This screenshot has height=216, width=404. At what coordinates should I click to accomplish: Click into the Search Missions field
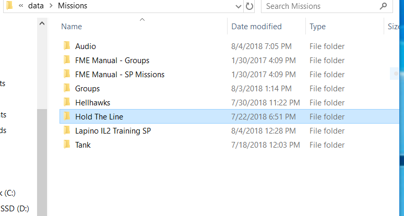coord(321,6)
